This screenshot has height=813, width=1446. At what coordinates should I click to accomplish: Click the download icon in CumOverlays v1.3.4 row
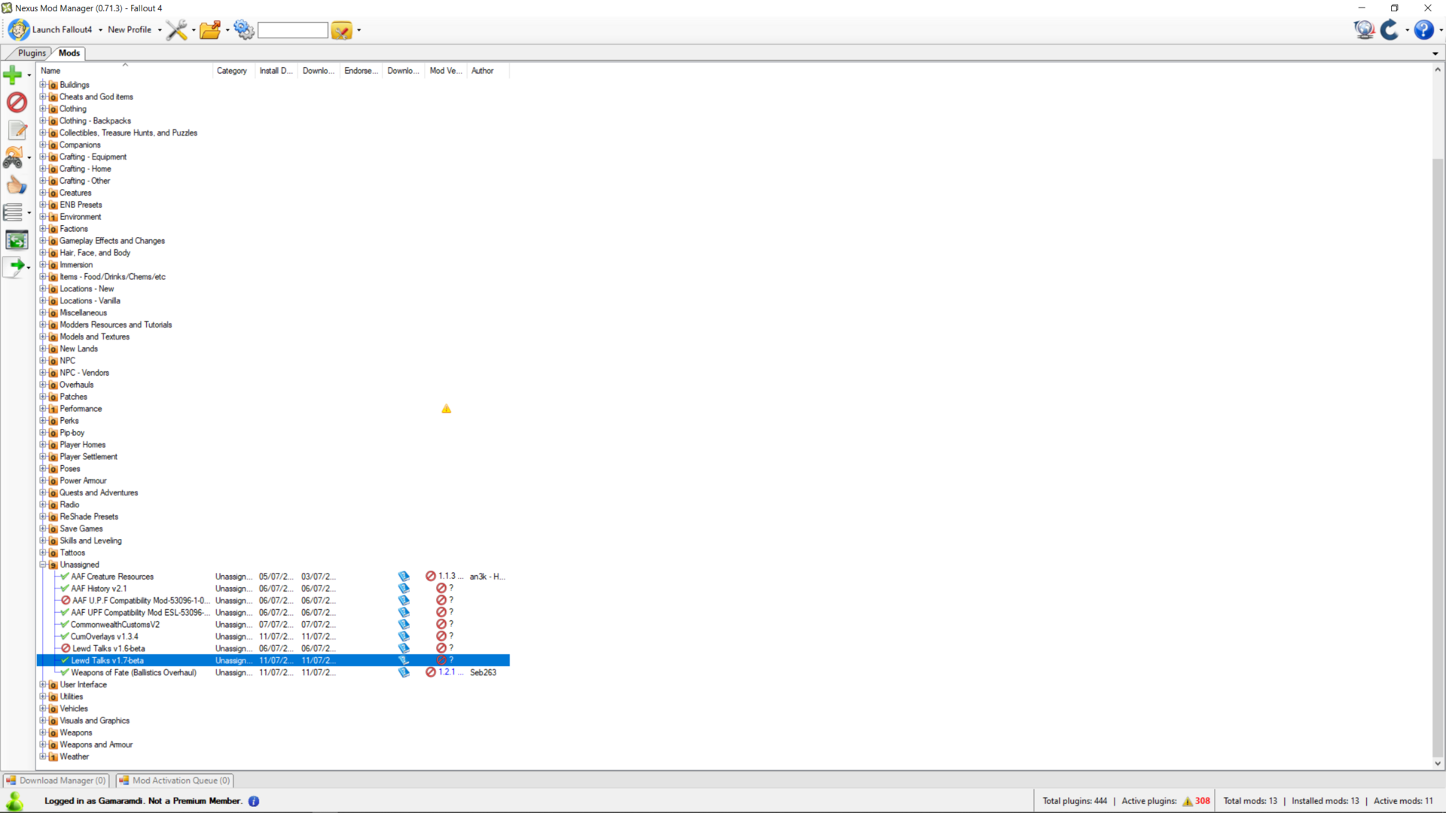tap(404, 637)
